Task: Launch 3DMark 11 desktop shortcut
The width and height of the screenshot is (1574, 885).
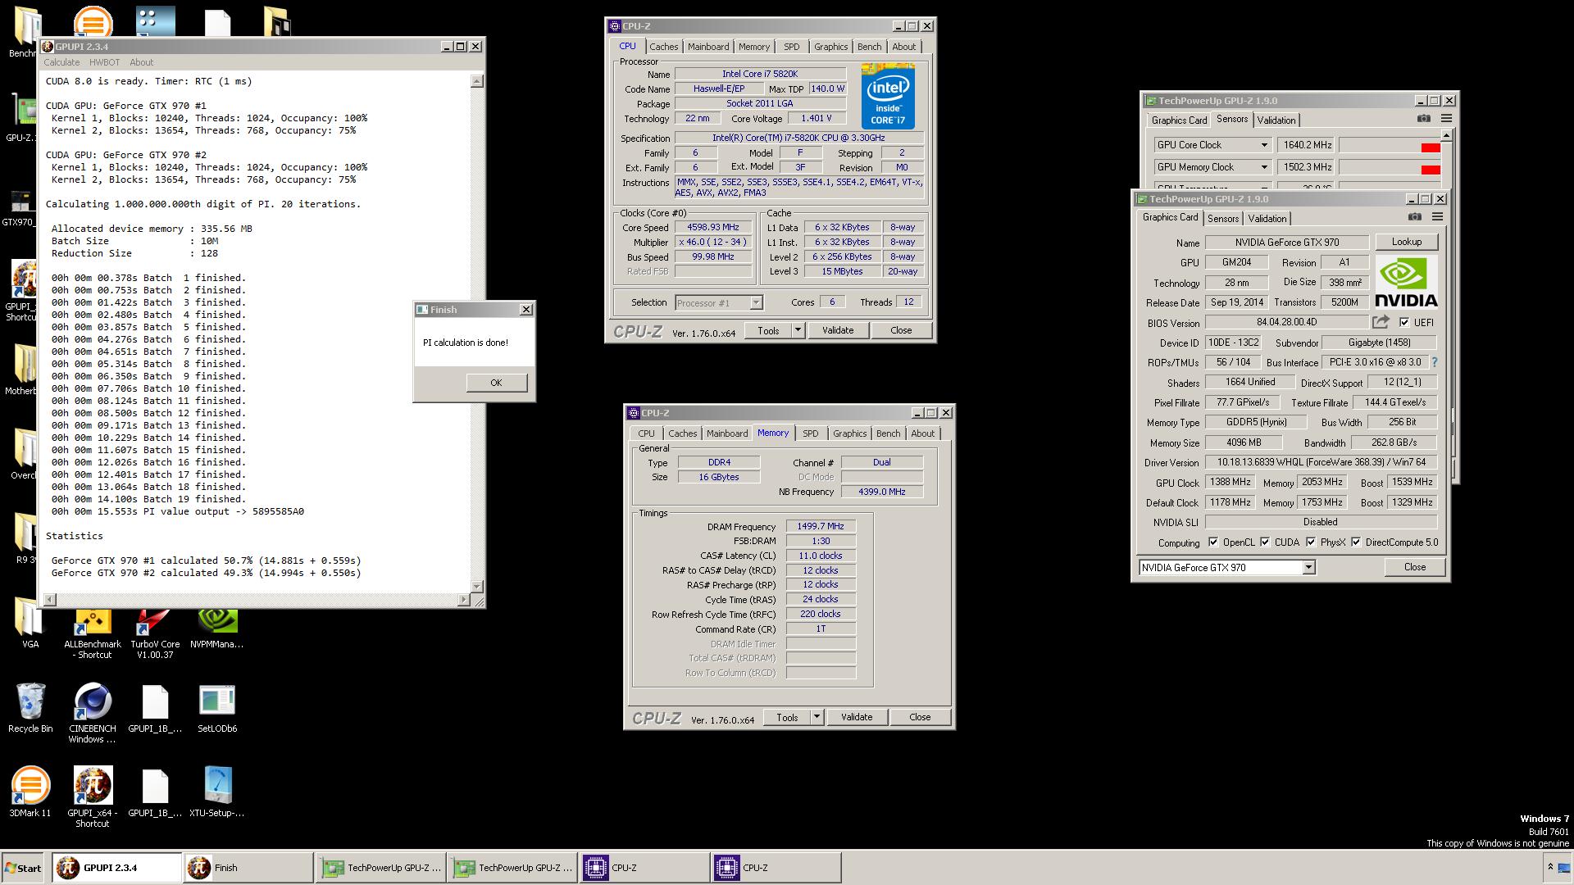Action: (30, 792)
